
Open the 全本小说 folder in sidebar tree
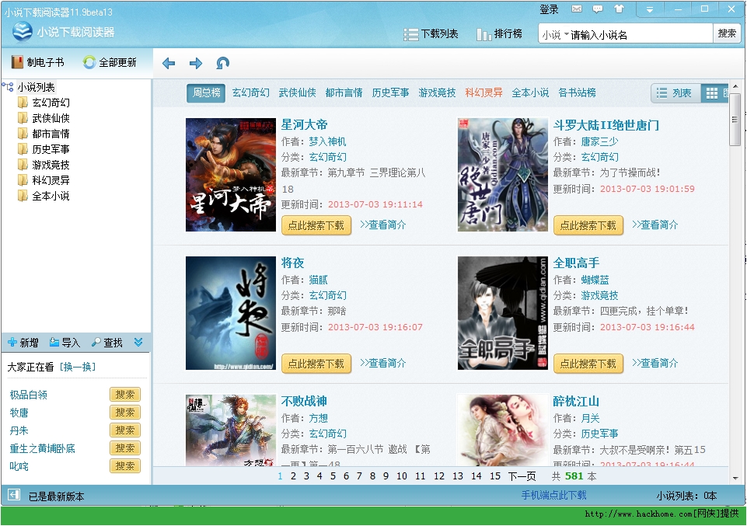tap(51, 196)
